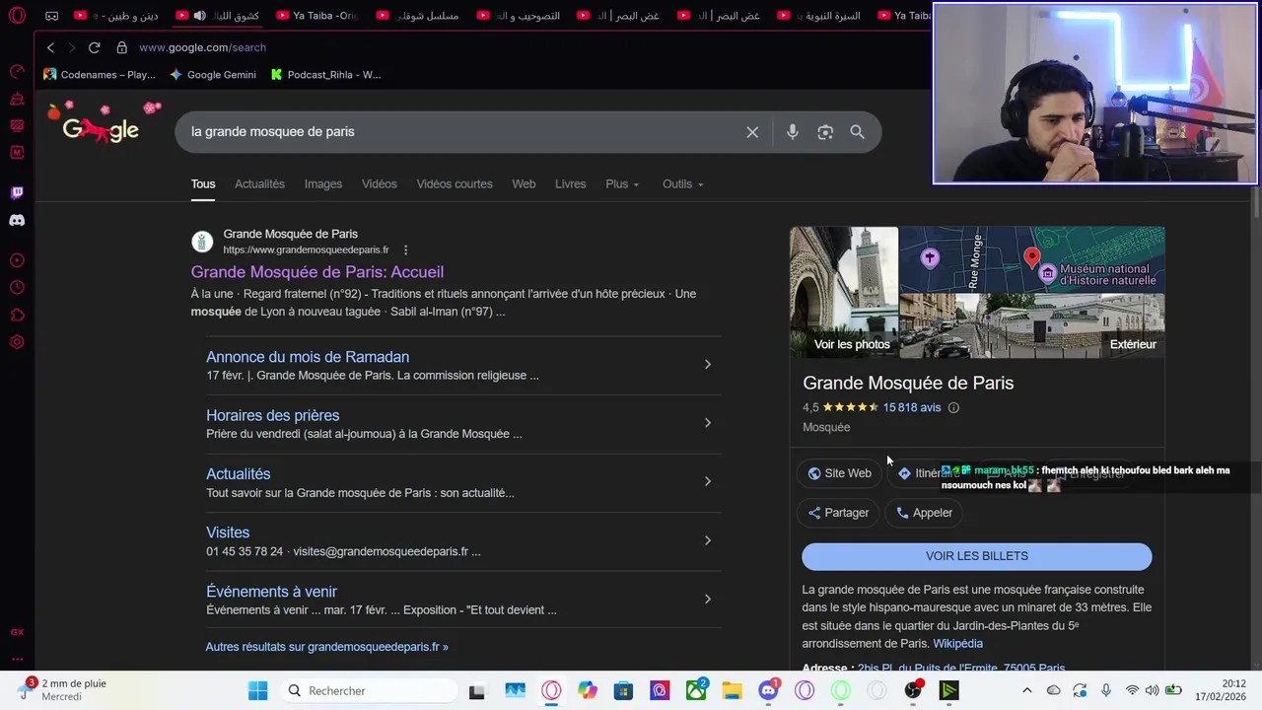Expand Actualités sitelink chevron
1262x710 pixels.
(707, 481)
